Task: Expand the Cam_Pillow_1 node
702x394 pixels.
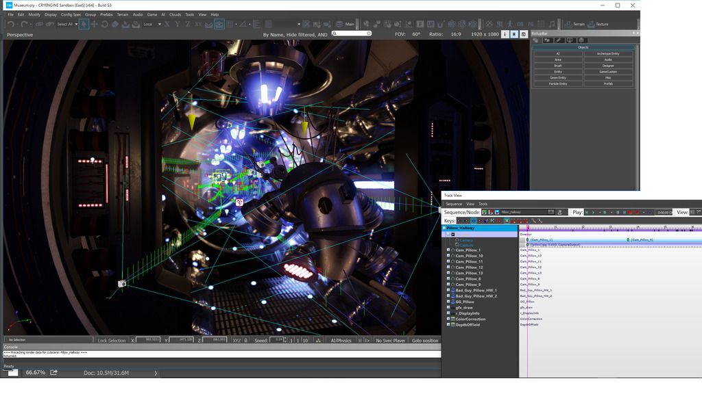Action: [x=448, y=250]
